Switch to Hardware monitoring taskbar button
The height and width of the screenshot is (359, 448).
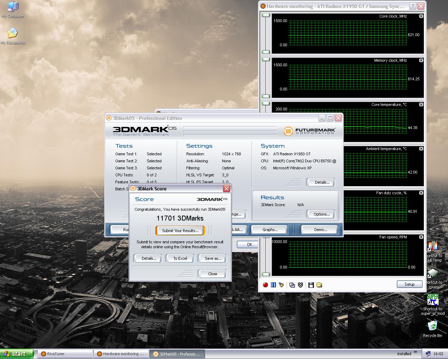coord(121,354)
